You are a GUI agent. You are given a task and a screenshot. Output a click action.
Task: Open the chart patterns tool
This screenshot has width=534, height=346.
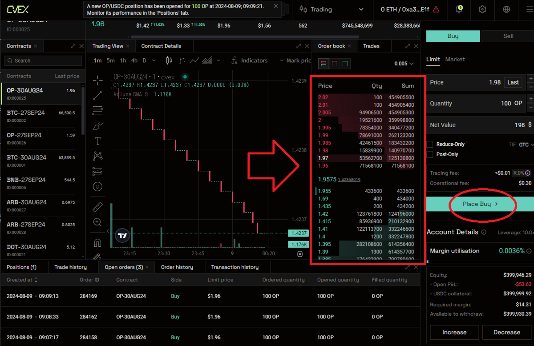(97, 156)
